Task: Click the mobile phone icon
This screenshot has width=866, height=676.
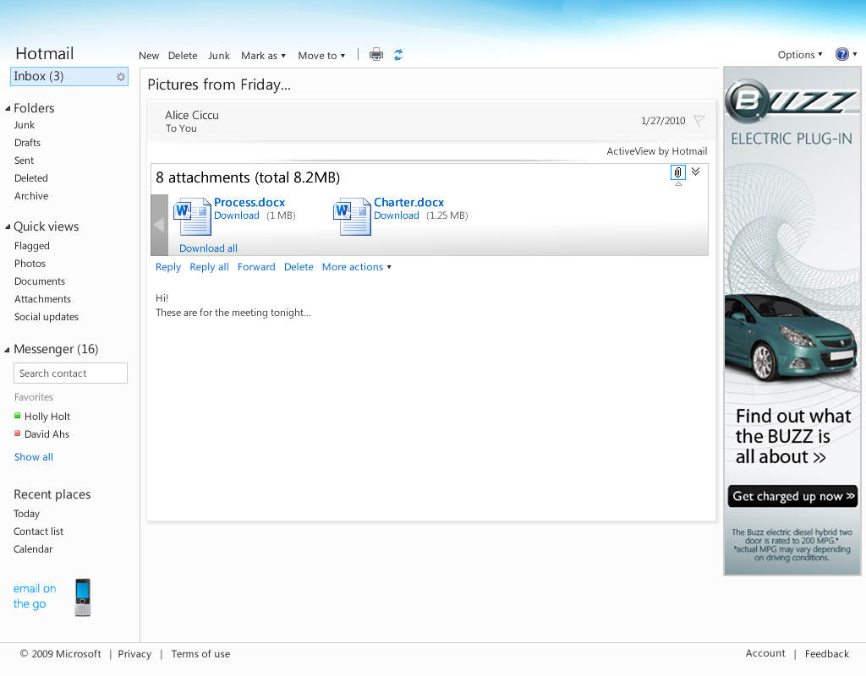Action: pos(82,597)
